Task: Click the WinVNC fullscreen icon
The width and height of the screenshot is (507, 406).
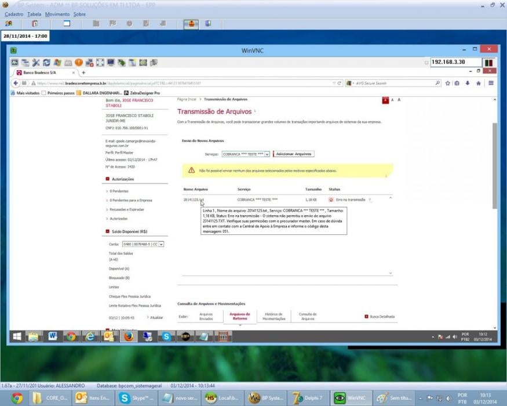Action: (100, 63)
